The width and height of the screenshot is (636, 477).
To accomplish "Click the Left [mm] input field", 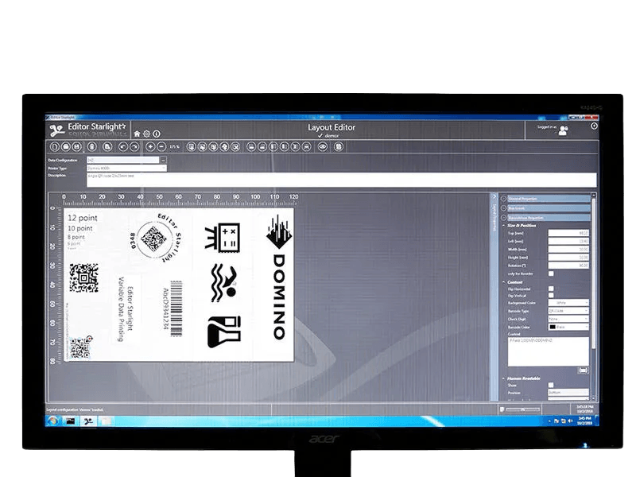I will [568, 242].
